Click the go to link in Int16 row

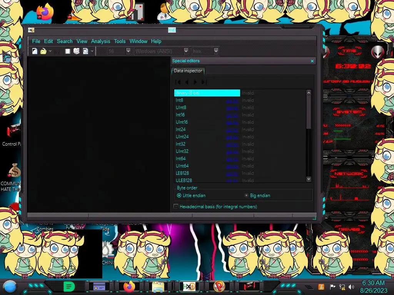point(232,115)
